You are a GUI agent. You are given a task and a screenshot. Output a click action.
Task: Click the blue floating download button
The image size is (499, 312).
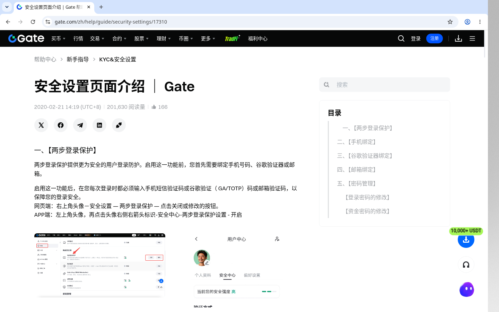pos(466,240)
